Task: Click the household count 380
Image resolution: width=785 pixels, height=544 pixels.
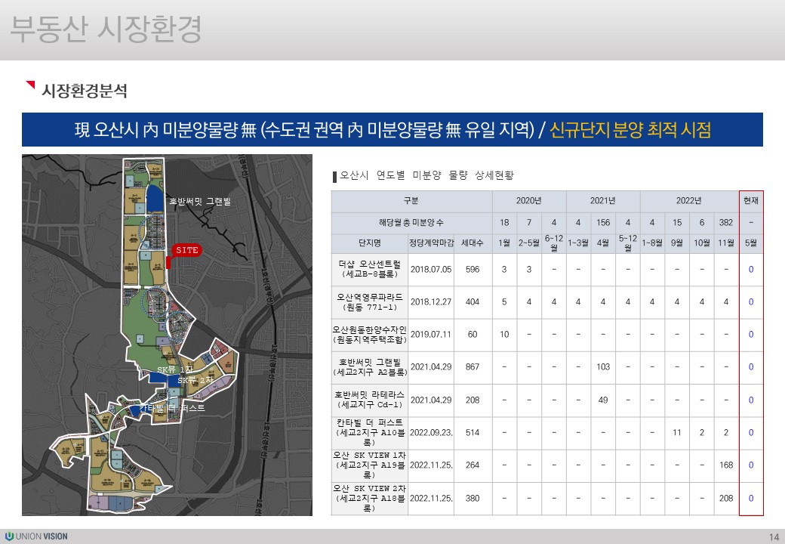Action: (473, 499)
